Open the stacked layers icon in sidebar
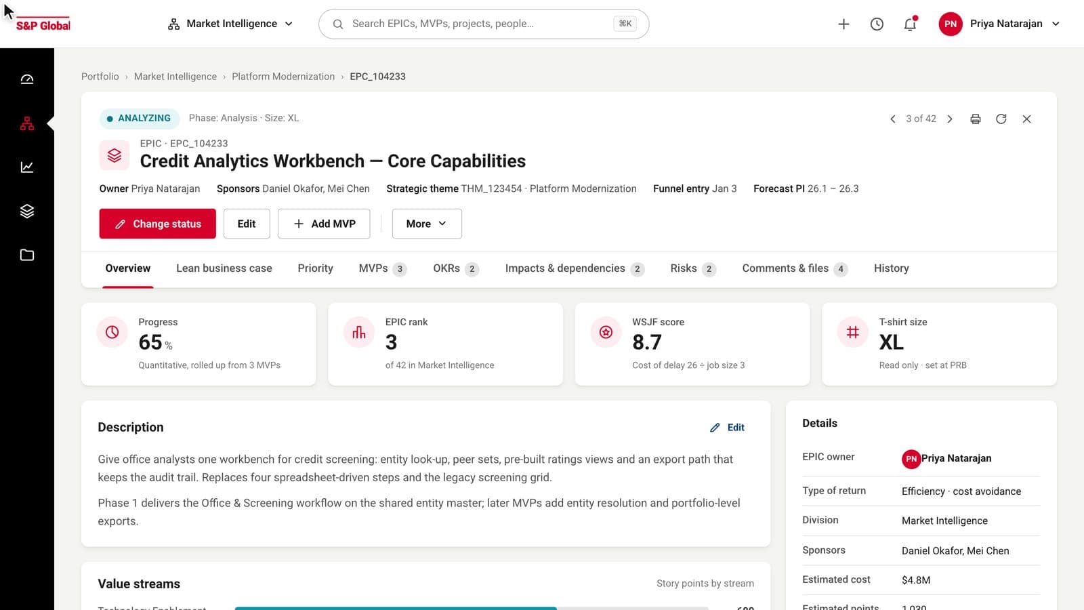Screen dimensions: 1084x610 27,211
